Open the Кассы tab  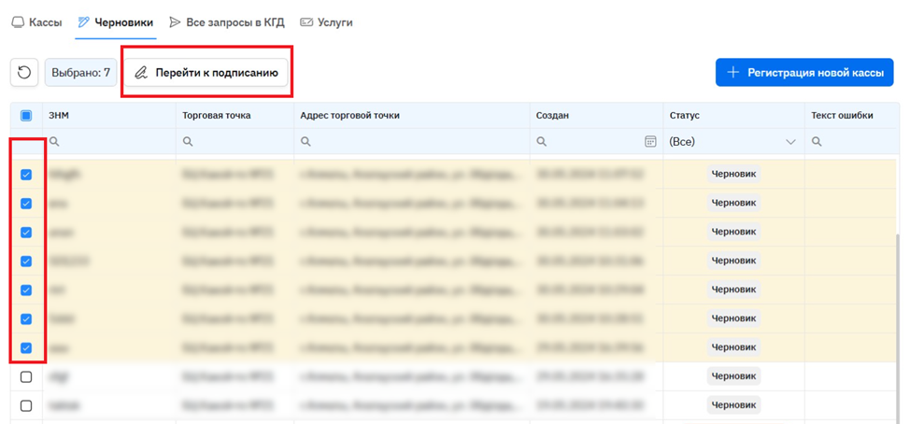37,22
